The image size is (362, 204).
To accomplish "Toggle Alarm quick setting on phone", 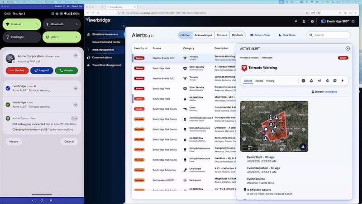I will click(x=62, y=37).
